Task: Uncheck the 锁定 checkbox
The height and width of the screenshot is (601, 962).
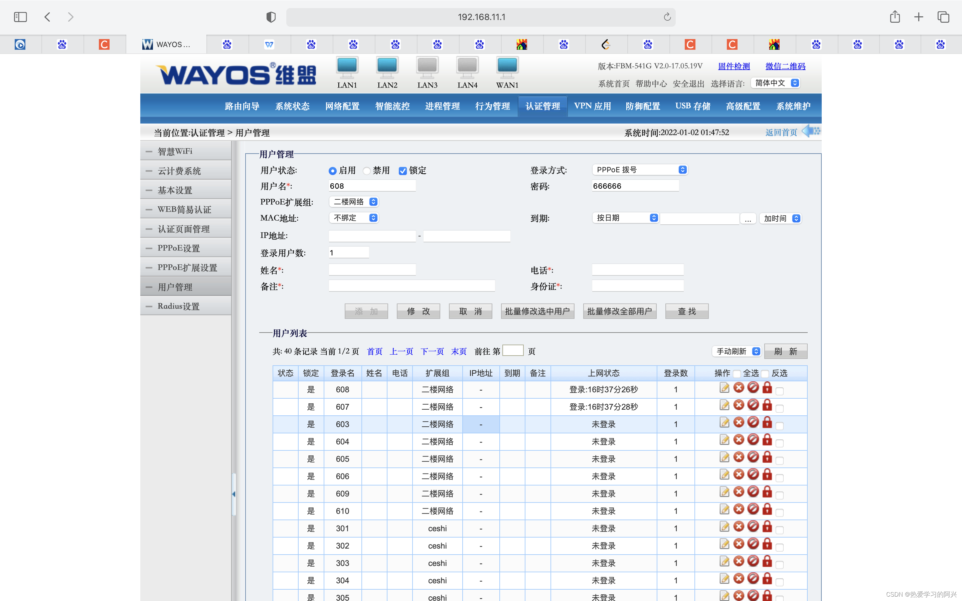Action: pos(403,171)
